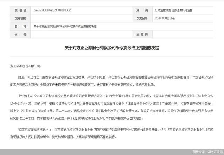Select the date 2024年01月05日
This screenshot has width=224, height=155.
pos(165,18)
